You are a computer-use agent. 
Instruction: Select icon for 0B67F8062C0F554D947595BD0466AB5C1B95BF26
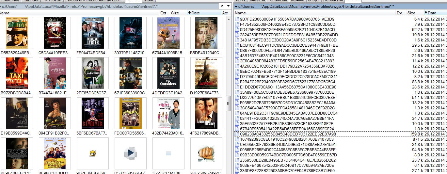[237, 51]
